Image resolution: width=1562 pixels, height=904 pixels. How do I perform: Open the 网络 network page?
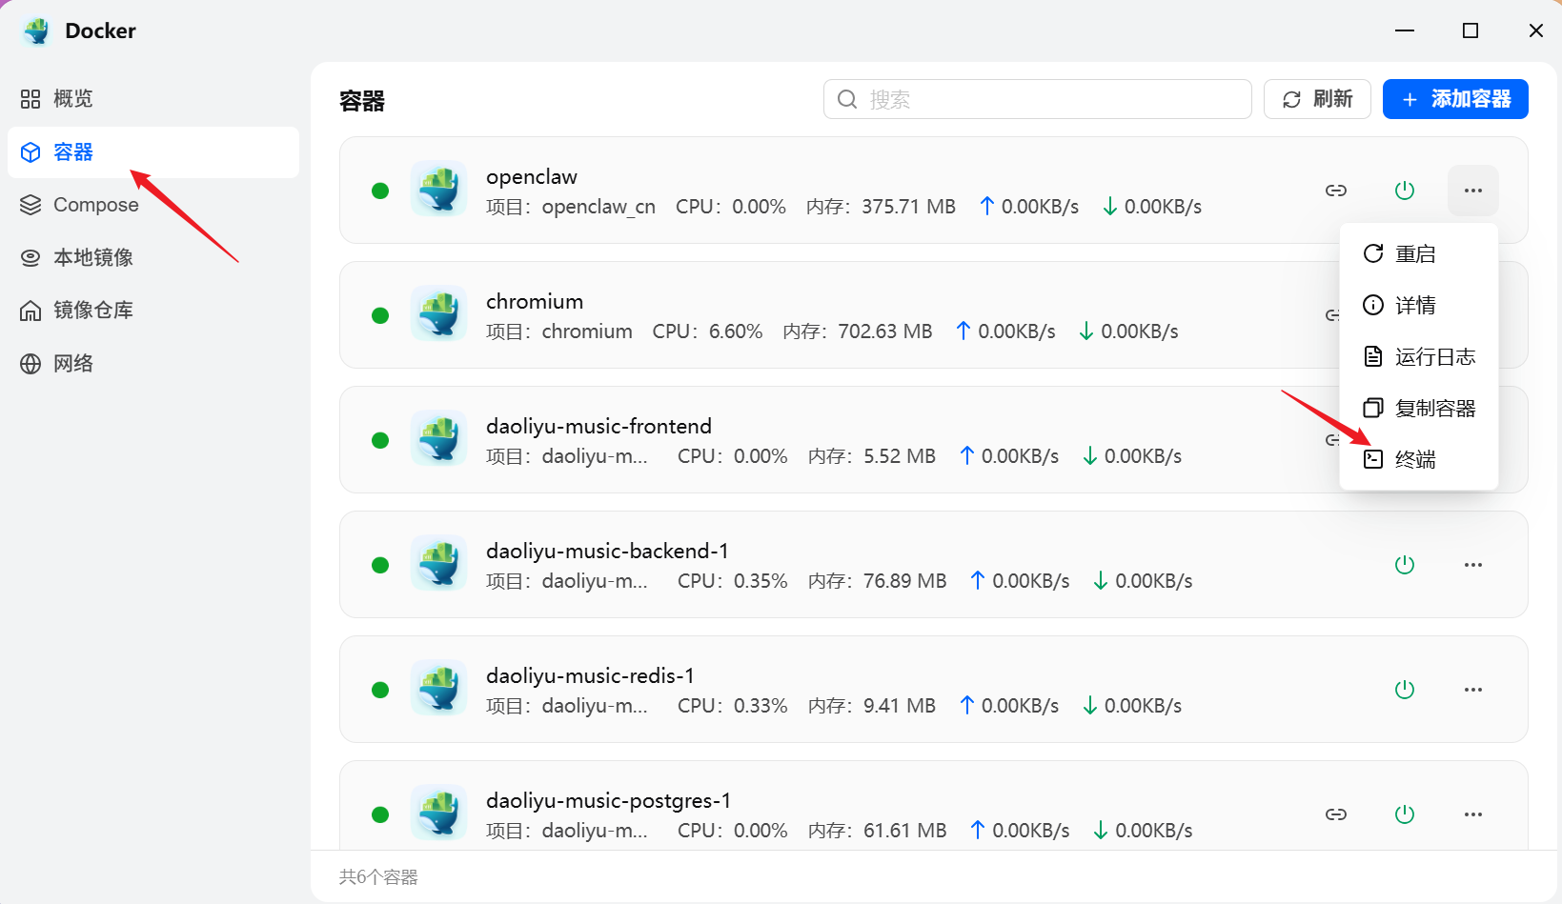coord(152,364)
